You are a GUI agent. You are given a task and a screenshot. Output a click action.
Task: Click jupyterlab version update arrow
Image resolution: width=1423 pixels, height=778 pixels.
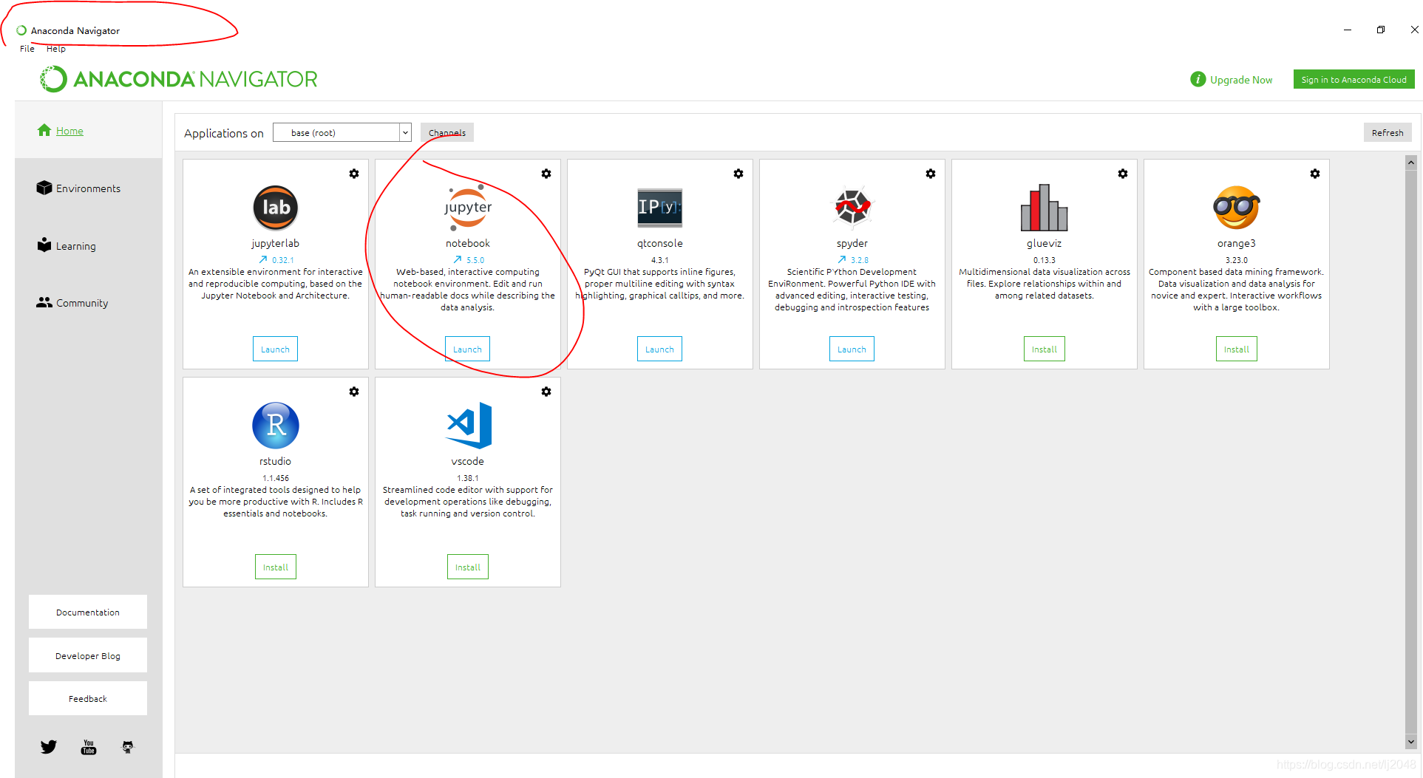click(263, 259)
